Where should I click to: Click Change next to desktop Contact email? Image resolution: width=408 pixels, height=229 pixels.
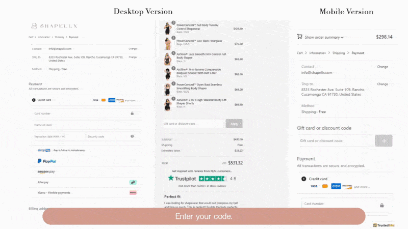(x=133, y=49)
